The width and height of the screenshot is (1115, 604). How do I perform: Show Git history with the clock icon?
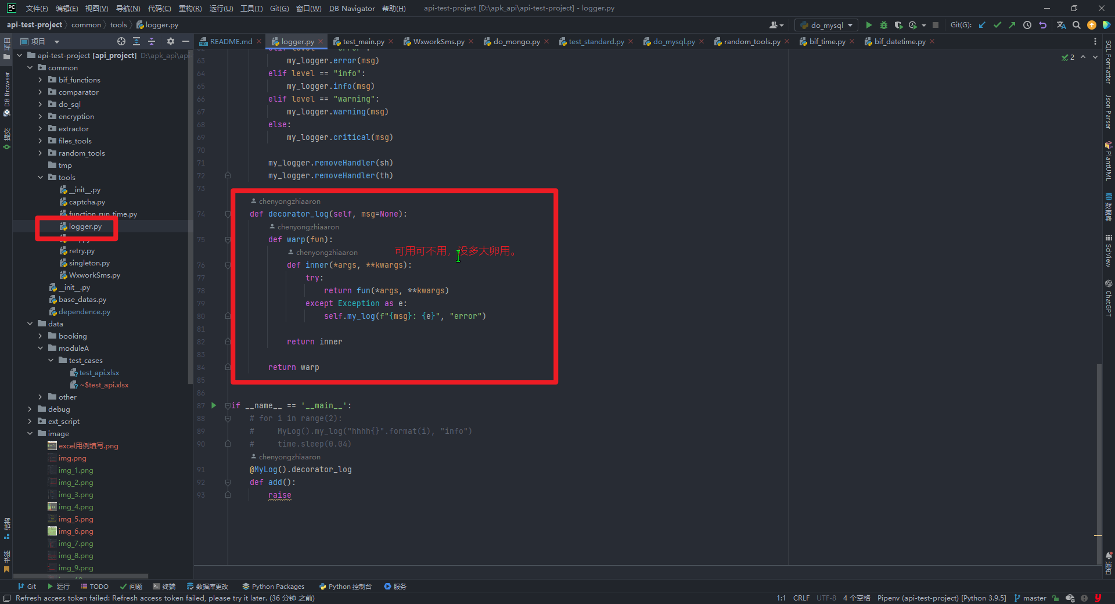pyautogui.click(x=1027, y=25)
